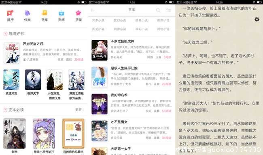Open the 书架 bookshelf icon
263x155 pixels.
tap(78, 13)
